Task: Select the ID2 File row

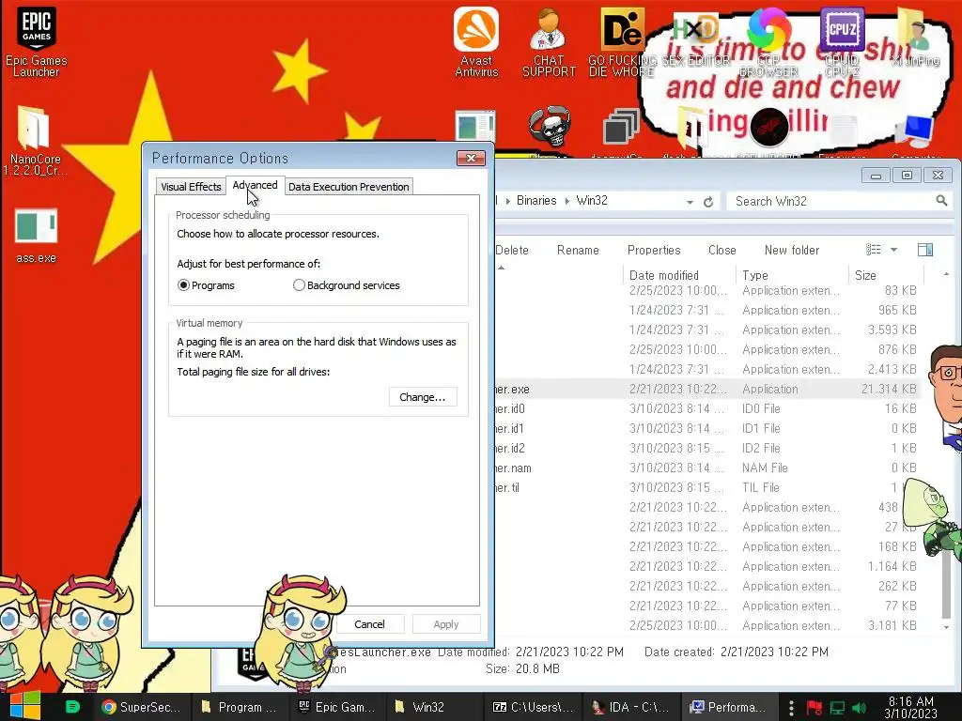Action: pos(707,448)
